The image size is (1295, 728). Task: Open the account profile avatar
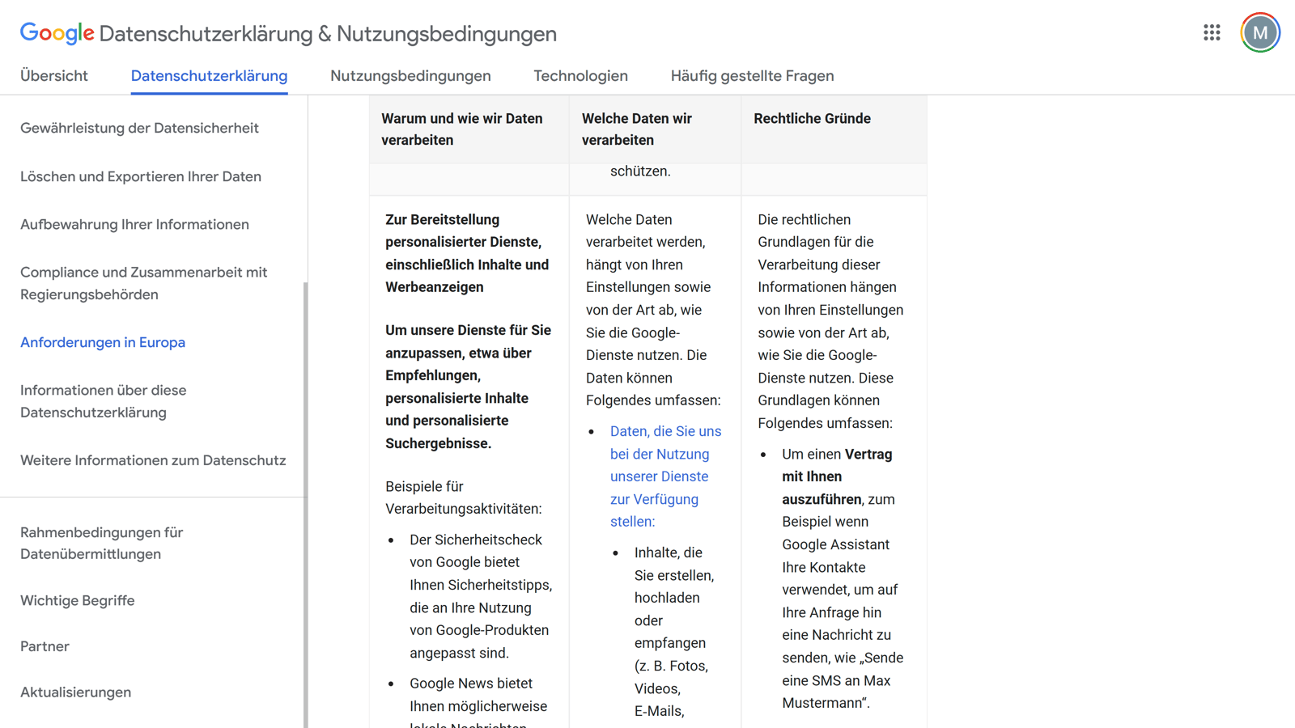pyautogui.click(x=1259, y=32)
